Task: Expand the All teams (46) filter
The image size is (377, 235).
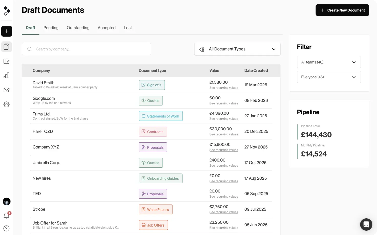Action: pyautogui.click(x=329, y=62)
